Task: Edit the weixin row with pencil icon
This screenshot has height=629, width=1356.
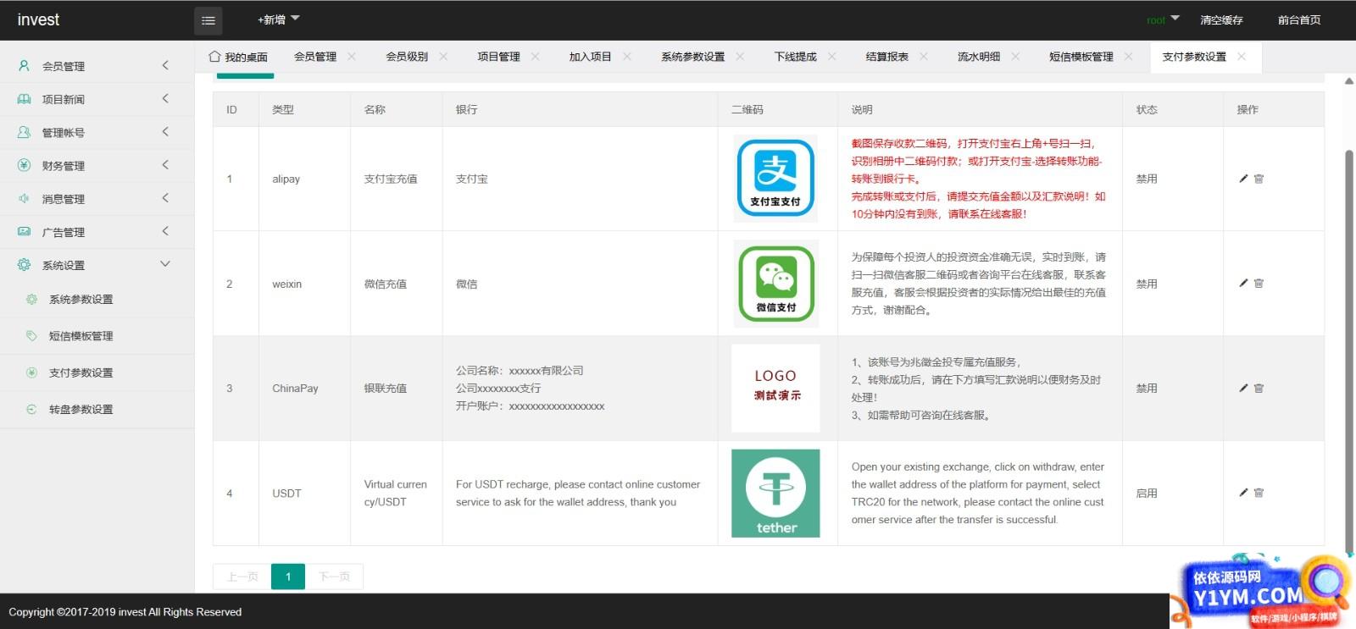Action: tap(1243, 284)
